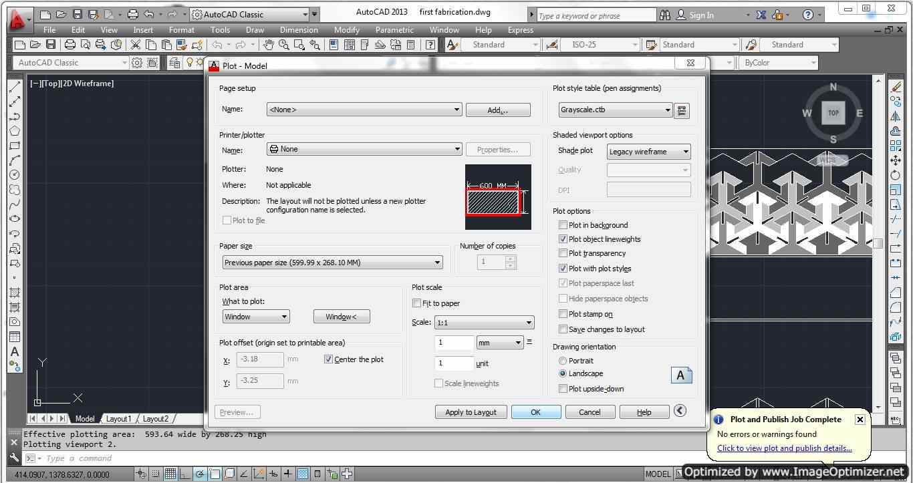
Task: Open the Page setup Name dropdown
Action: click(364, 110)
